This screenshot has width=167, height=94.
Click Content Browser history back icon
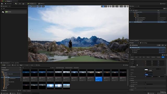(18, 65)
